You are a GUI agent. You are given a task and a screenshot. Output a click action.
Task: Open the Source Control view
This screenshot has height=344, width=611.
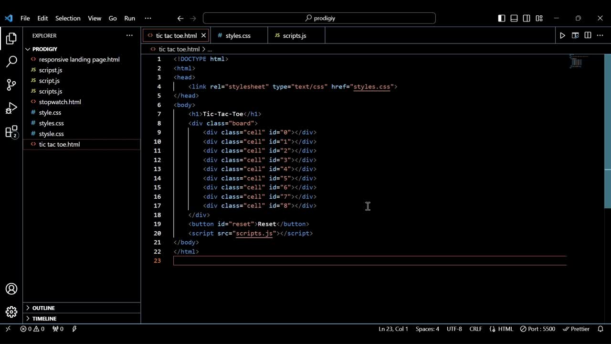point(11,85)
